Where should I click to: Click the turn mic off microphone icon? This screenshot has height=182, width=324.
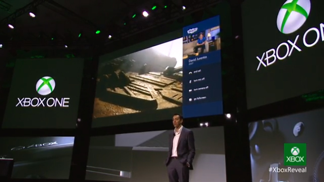pos(190,82)
